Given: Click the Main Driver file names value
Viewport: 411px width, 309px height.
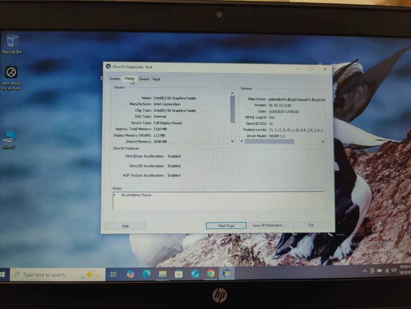Looking at the screenshot, I should [297, 99].
